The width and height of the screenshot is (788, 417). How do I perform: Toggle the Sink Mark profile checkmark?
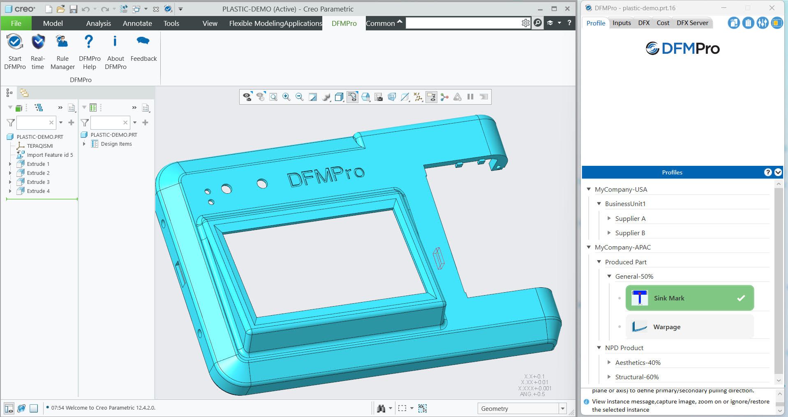[741, 298]
